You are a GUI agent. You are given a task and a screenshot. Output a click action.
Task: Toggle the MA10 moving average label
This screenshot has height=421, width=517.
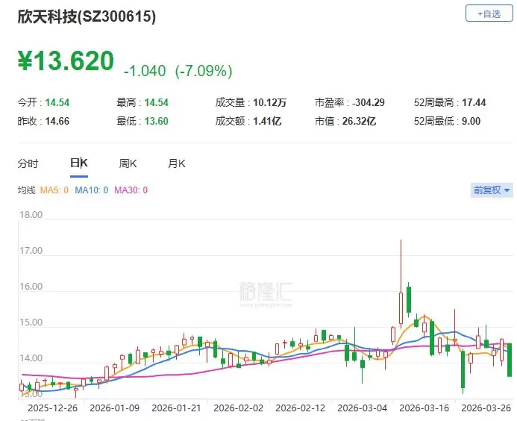pyautogui.click(x=92, y=190)
